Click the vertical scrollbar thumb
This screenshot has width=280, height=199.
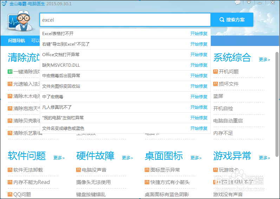277,105
